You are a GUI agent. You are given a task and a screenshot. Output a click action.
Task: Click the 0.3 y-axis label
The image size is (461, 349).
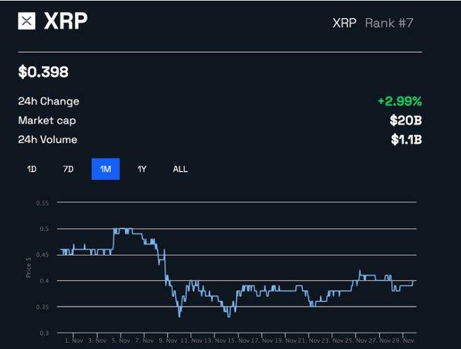pos(45,333)
